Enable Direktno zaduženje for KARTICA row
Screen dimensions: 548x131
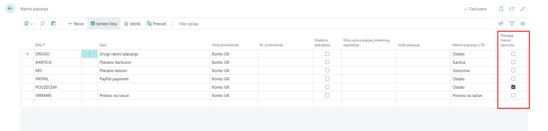click(327, 62)
